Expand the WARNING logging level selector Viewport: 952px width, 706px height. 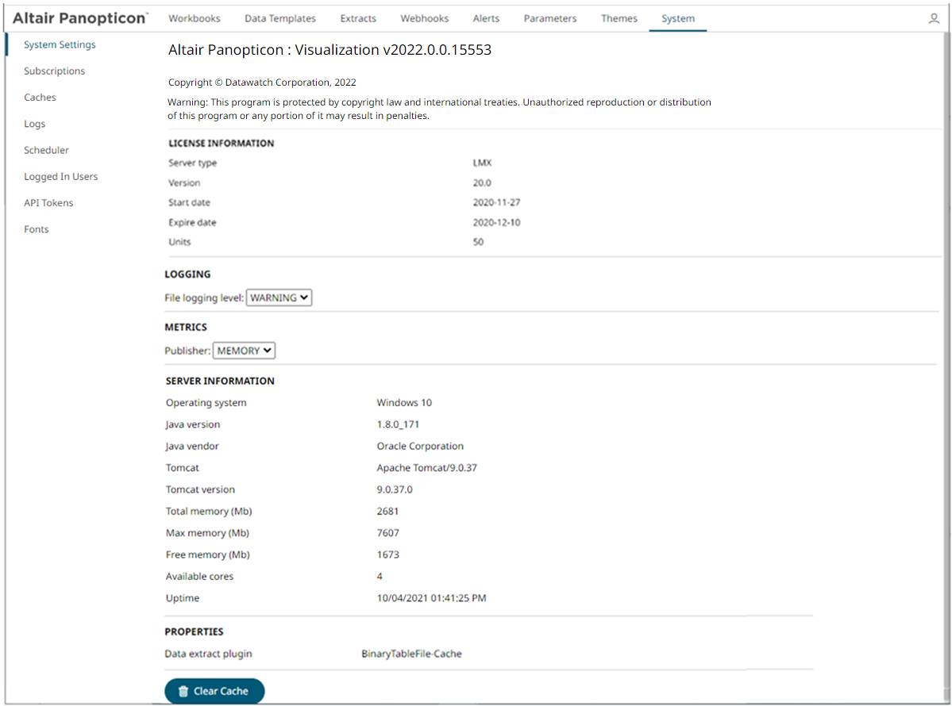278,297
